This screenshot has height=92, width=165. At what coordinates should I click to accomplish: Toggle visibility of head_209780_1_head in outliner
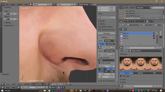point(157,18)
